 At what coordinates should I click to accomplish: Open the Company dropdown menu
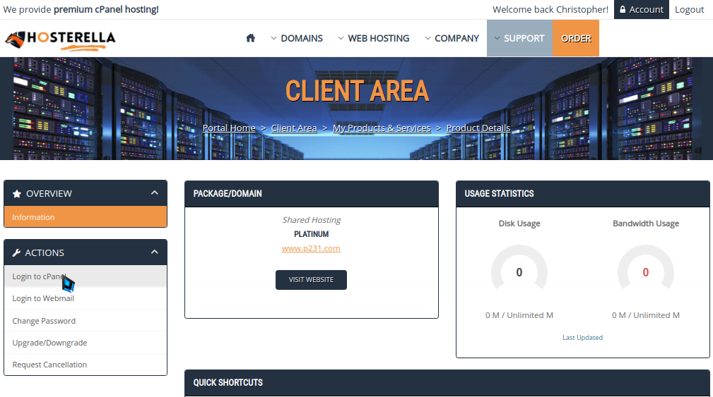pos(452,38)
